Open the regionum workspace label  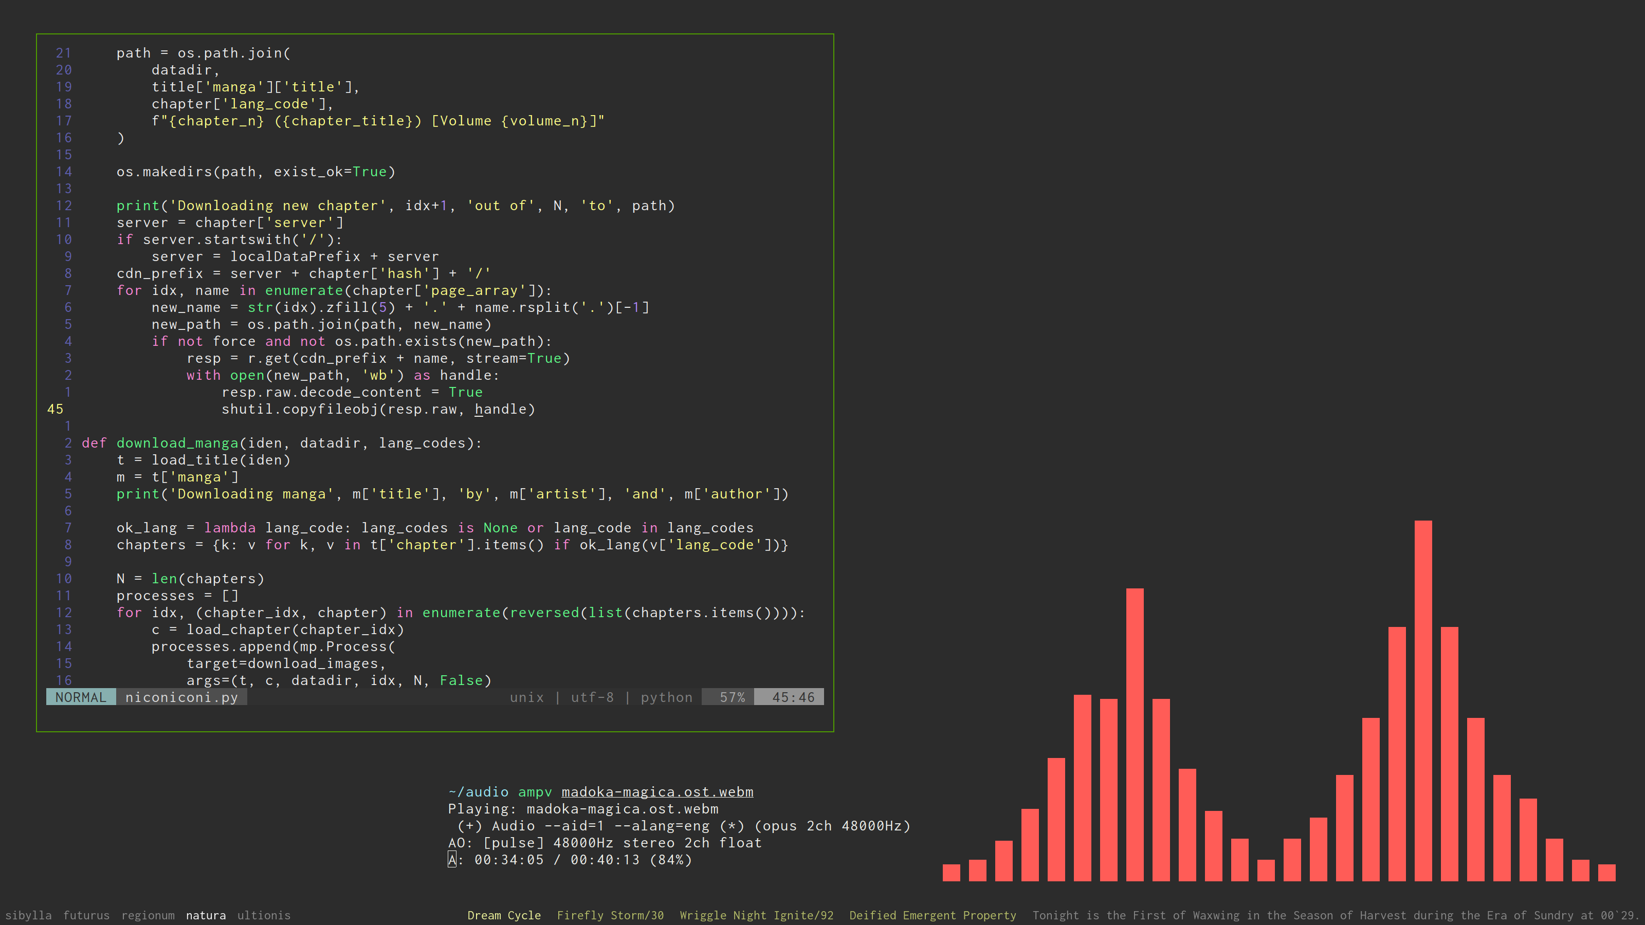click(x=148, y=915)
